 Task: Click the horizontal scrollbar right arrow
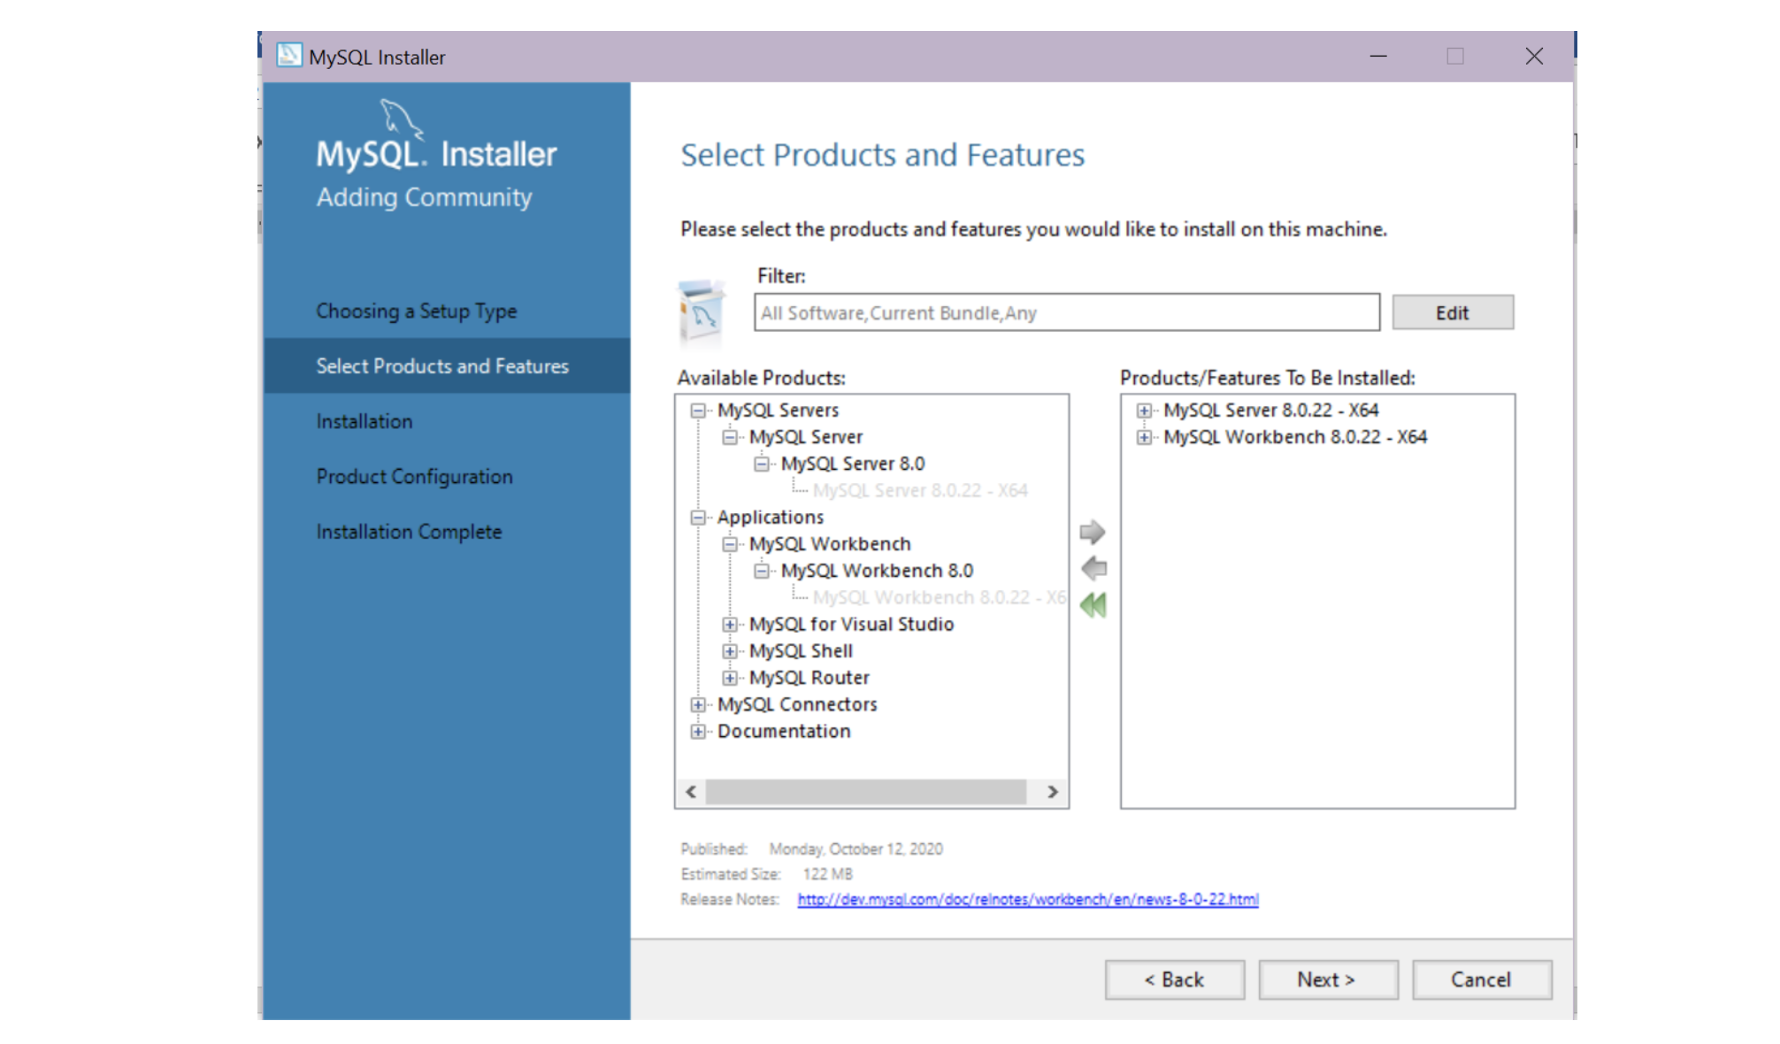pyautogui.click(x=1053, y=792)
